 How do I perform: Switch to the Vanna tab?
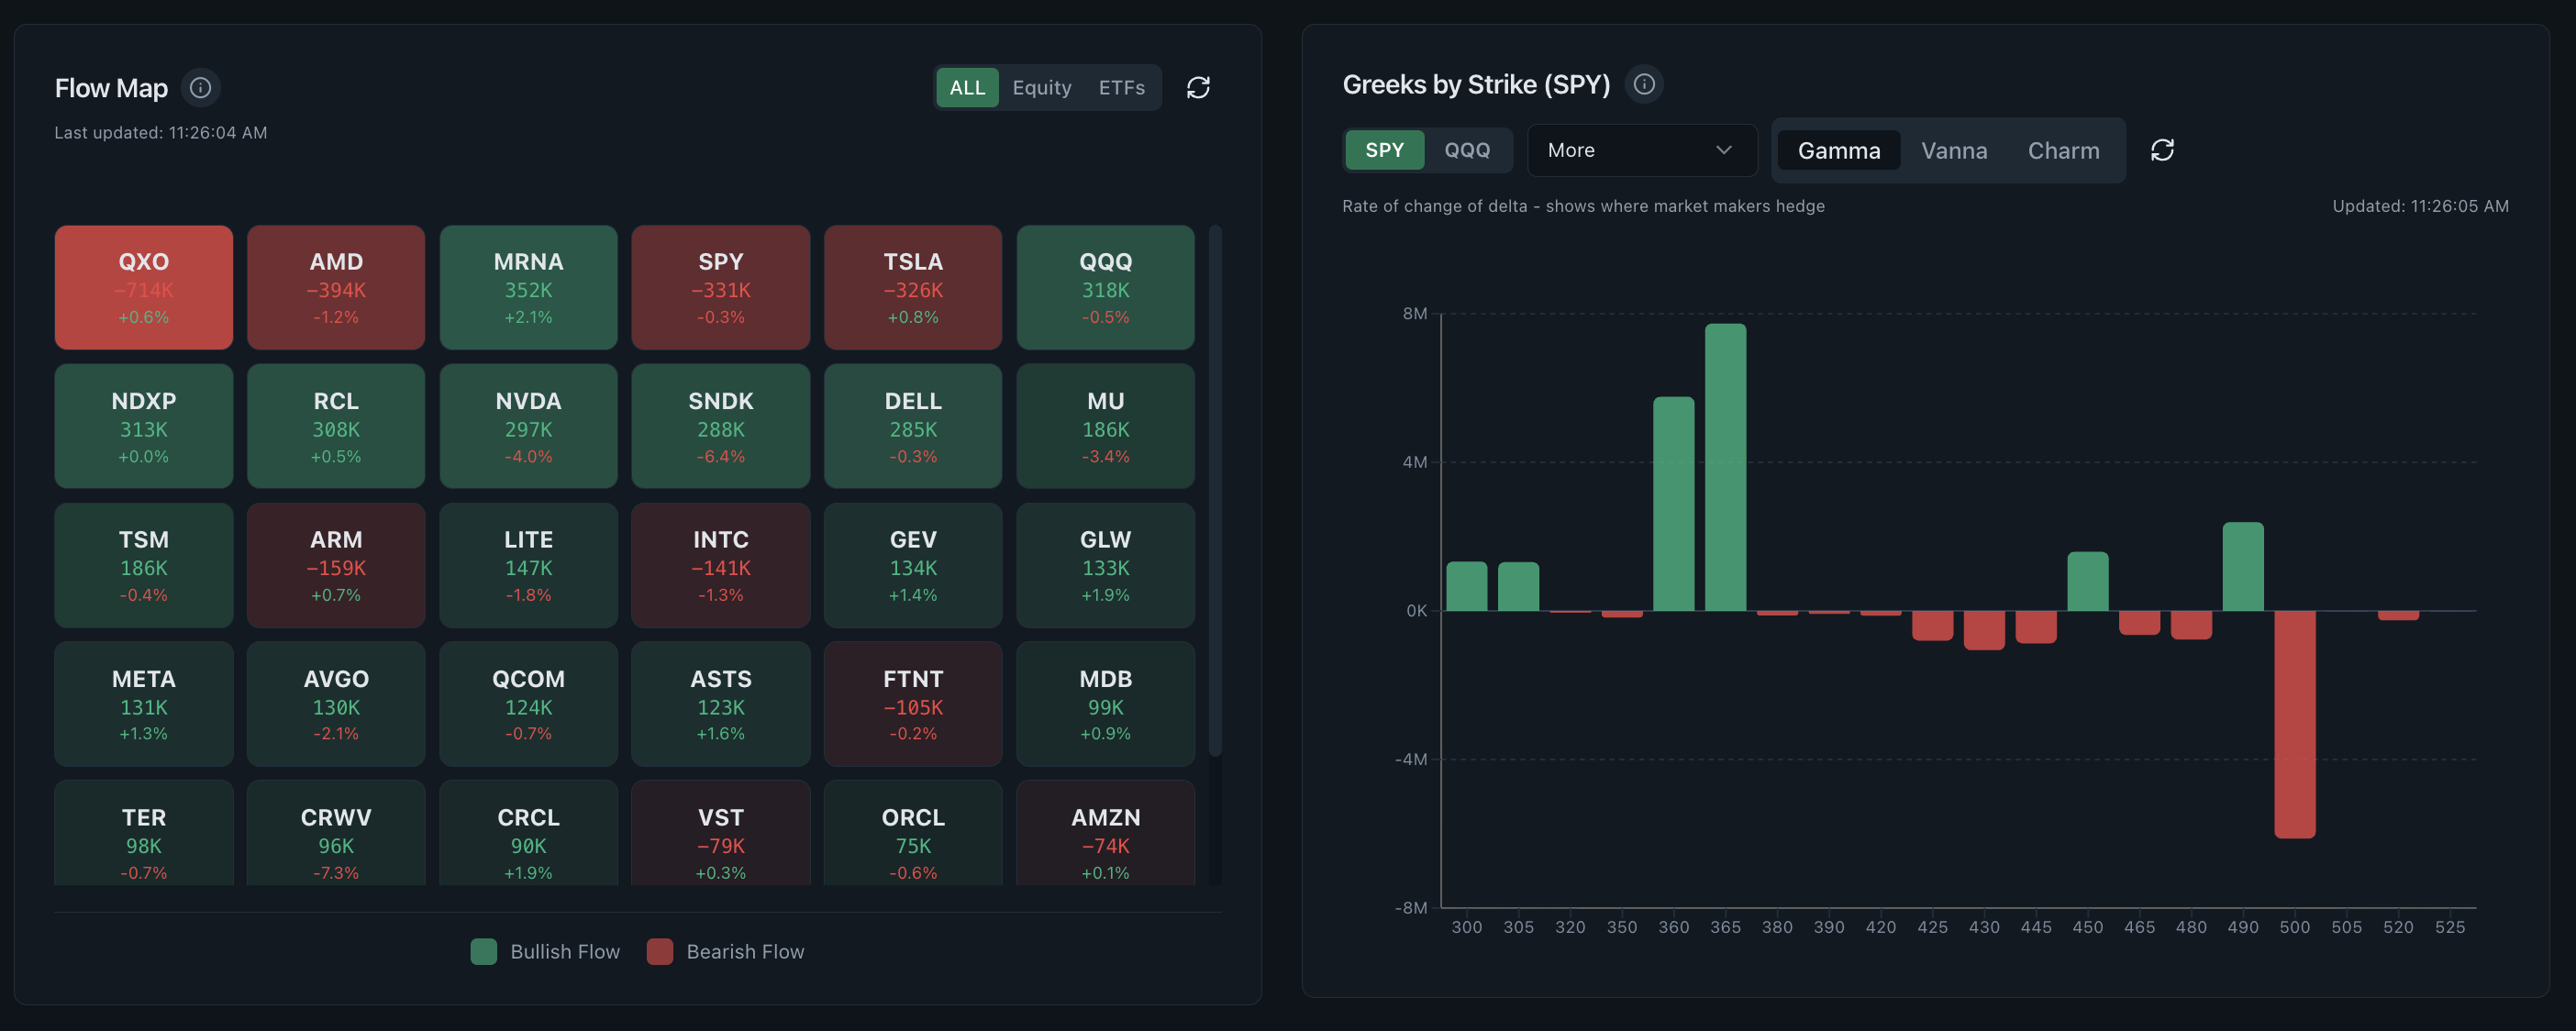tap(1954, 151)
